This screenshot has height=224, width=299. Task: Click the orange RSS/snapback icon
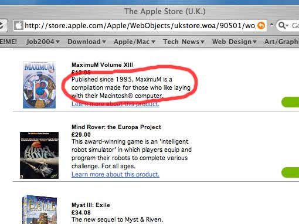tap(261, 26)
